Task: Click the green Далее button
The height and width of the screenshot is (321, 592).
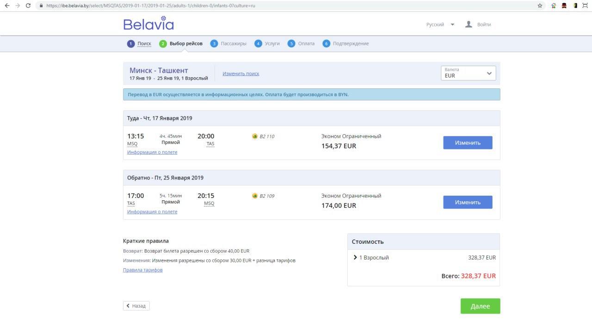Action: pos(480,306)
